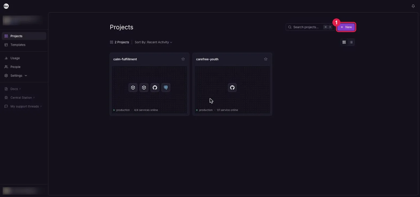Screen dimensions: 420x197
Task: Click the People icon in sidebar
Action: [x=6, y=67]
